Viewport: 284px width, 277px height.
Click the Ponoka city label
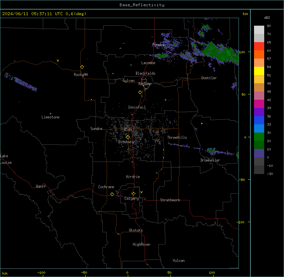click(x=158, y=45)
